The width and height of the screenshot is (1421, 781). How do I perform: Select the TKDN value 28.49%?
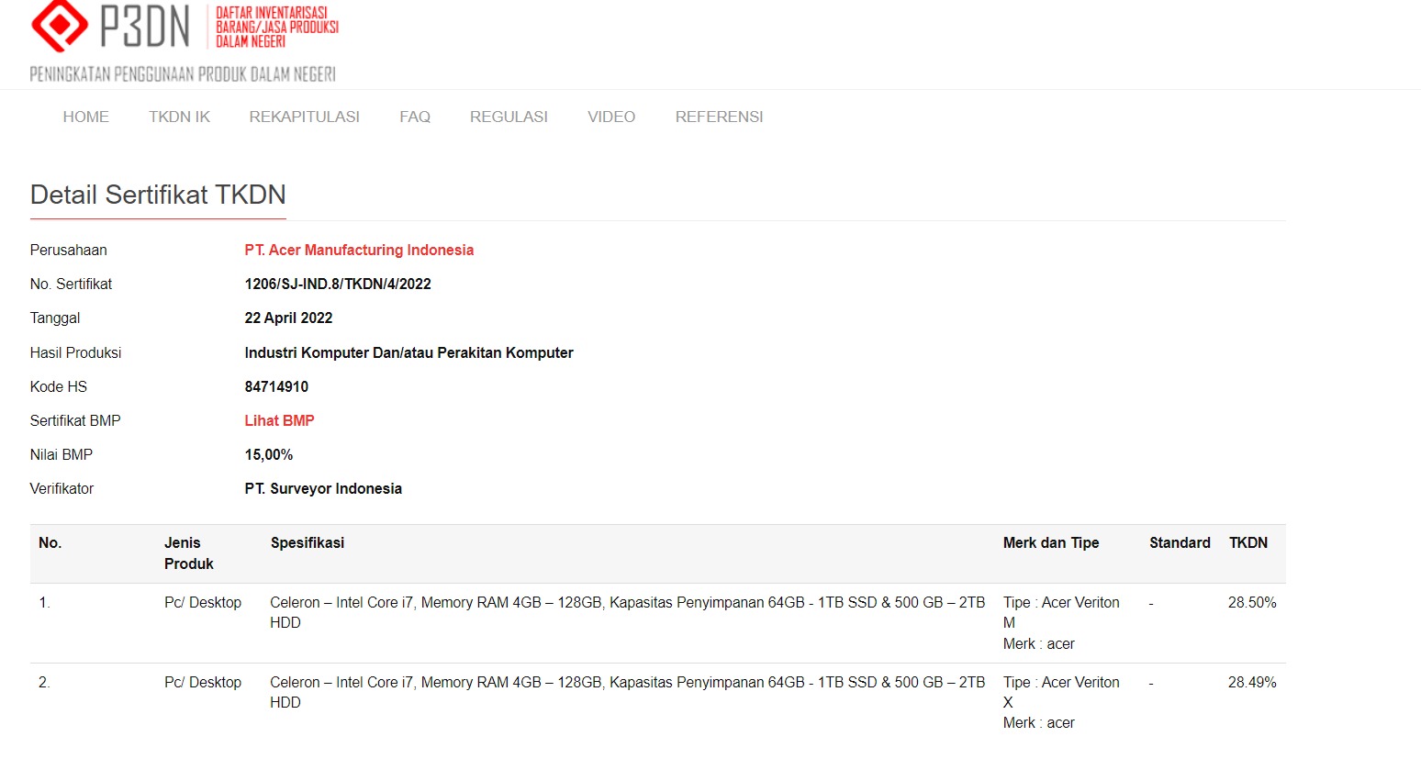point(1252,682)
